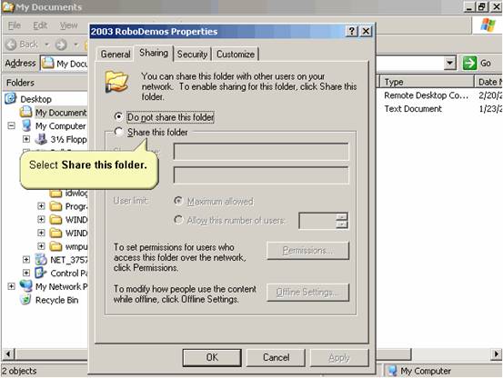
Task: Click the share name input field
Action: point(261,152)
